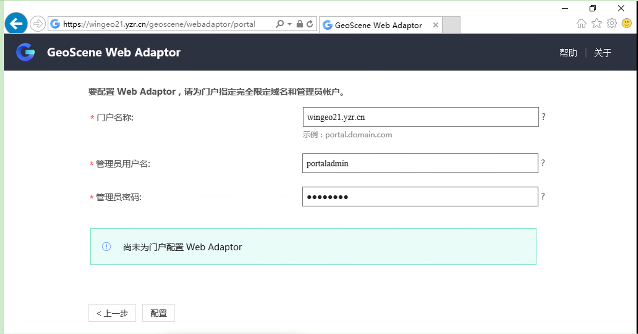The image size is (638, 334).
Task: Click the browser back arrow button
Action: pyautogui.click(x=16, y=24)
